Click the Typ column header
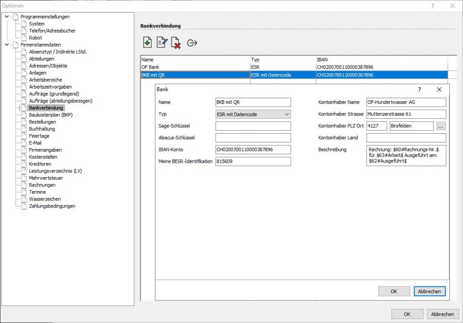This screenshot has height=323, width=463. (283, 60)
